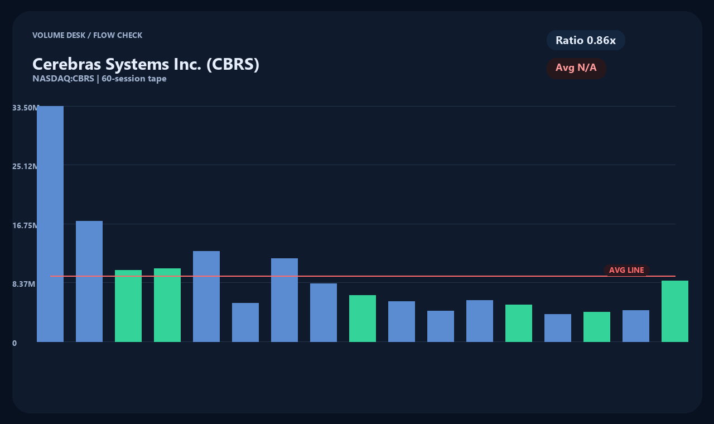
Task: Click the 16.75M axis label
Action: [x=26, y=225]
